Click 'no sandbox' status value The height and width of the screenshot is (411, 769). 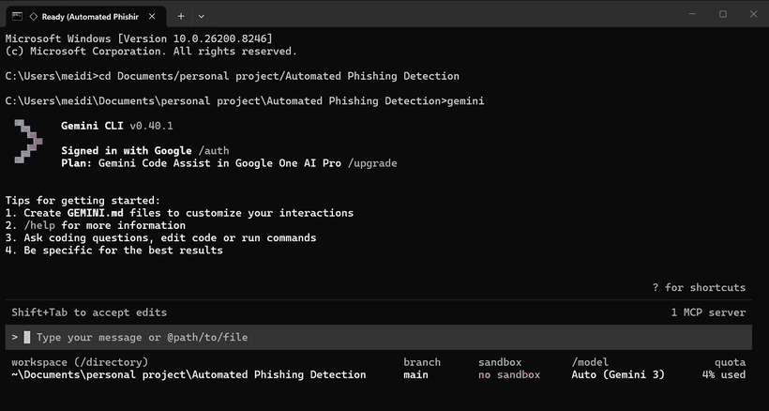click(x=509, y=374)
